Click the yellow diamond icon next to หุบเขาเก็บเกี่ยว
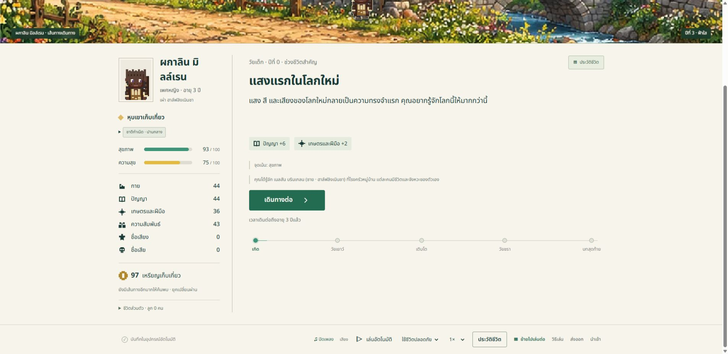Viewport: 728px width, 354px height. click(121, 117)
